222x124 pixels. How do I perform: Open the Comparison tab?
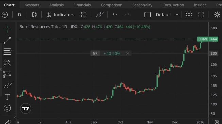112,5
